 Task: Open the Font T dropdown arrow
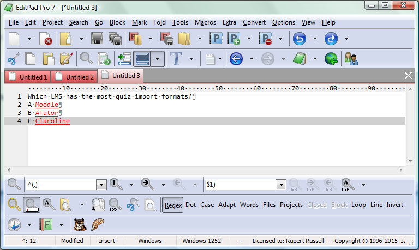191,59
